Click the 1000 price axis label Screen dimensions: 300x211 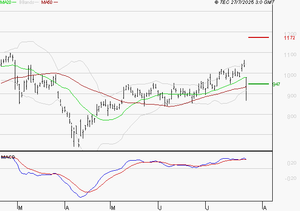pyautogui.click(x=290, y=75)
